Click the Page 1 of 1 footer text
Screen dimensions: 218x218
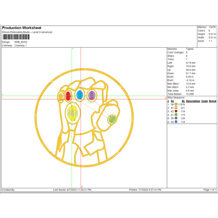pos(210,190)
